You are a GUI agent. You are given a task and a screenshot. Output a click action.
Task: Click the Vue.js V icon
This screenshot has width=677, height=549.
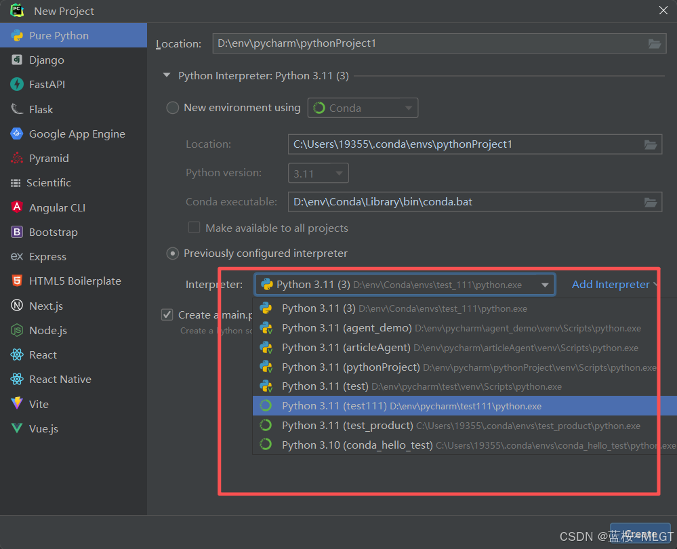(16, 428)
